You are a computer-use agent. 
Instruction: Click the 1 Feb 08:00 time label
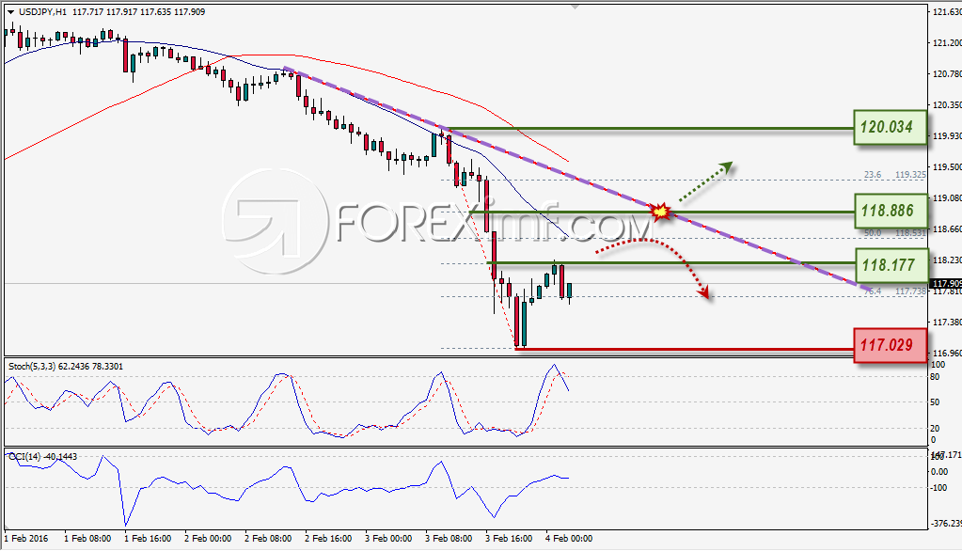coord(87,539)
